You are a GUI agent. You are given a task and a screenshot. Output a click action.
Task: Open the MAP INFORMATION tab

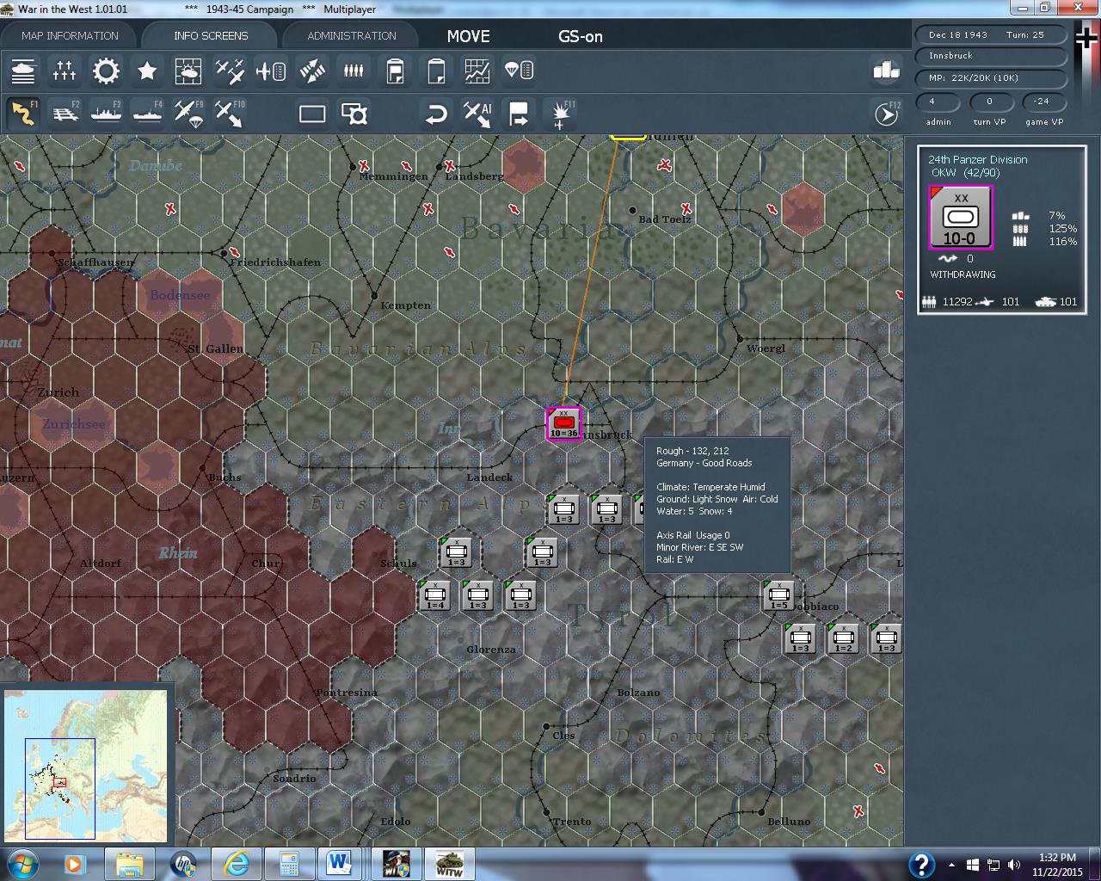pyautogui.click(x=70, y=35)
